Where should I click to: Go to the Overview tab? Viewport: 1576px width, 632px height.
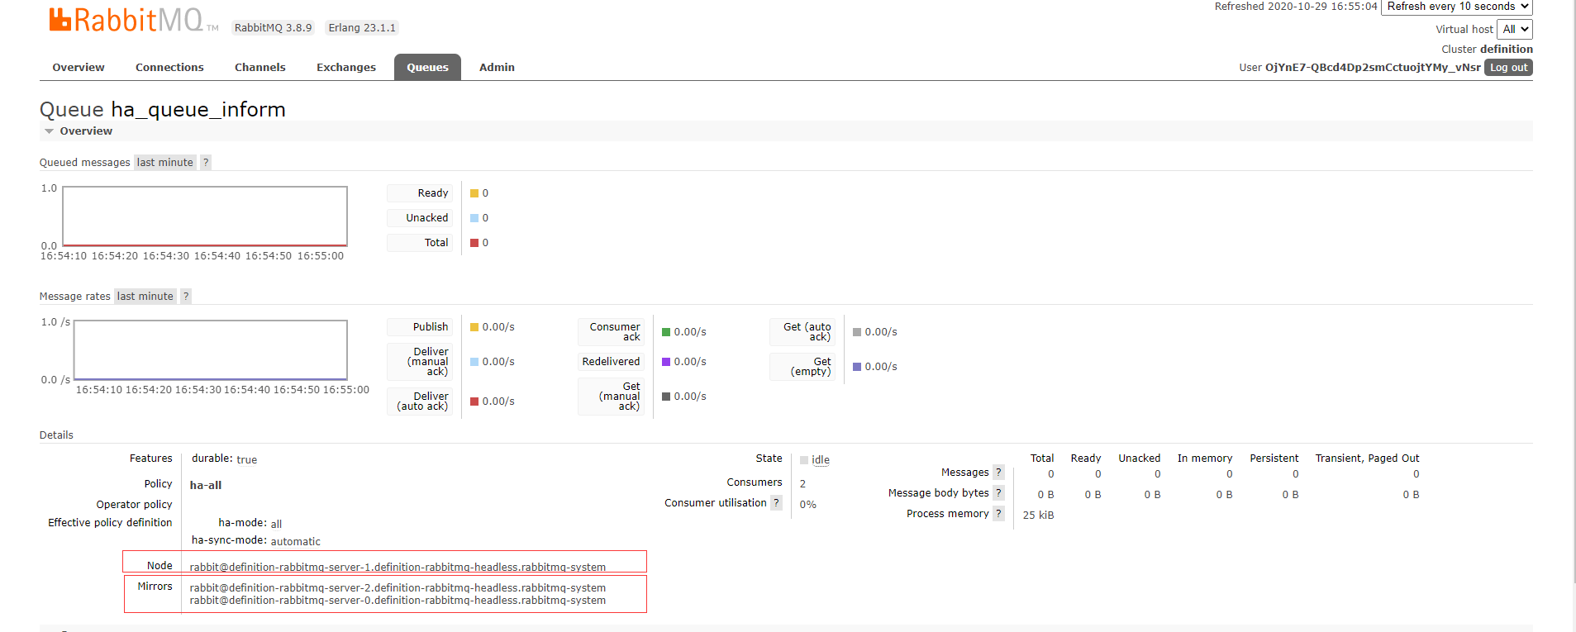pyautogui.click(x=79, y=68)
